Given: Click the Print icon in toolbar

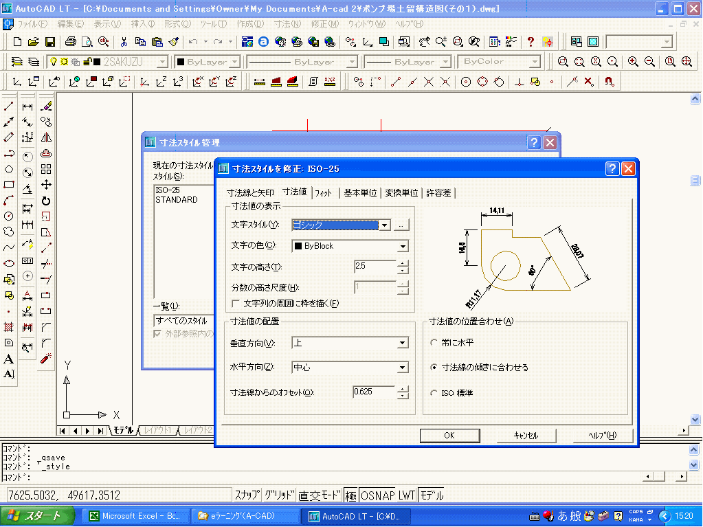Looking at the screenshot, I should click(x=70, y=42).
